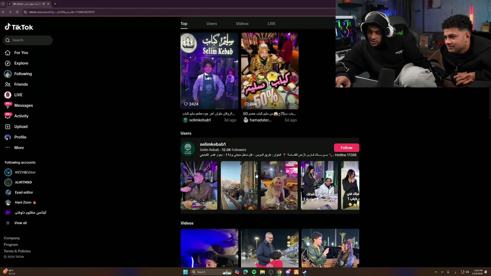This screenshot has width=491, height=276.
Task: Open the system volume control
Action: (467, 272)
